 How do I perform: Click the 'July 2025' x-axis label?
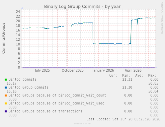click(x=42, y=70)
